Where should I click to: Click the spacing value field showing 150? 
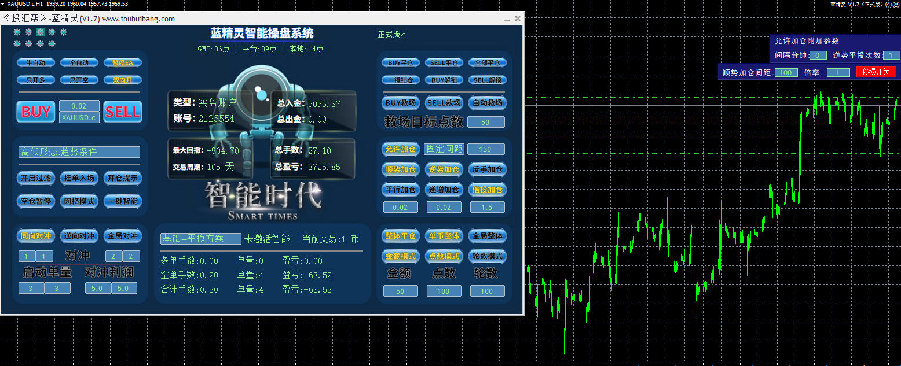point(486,149)
